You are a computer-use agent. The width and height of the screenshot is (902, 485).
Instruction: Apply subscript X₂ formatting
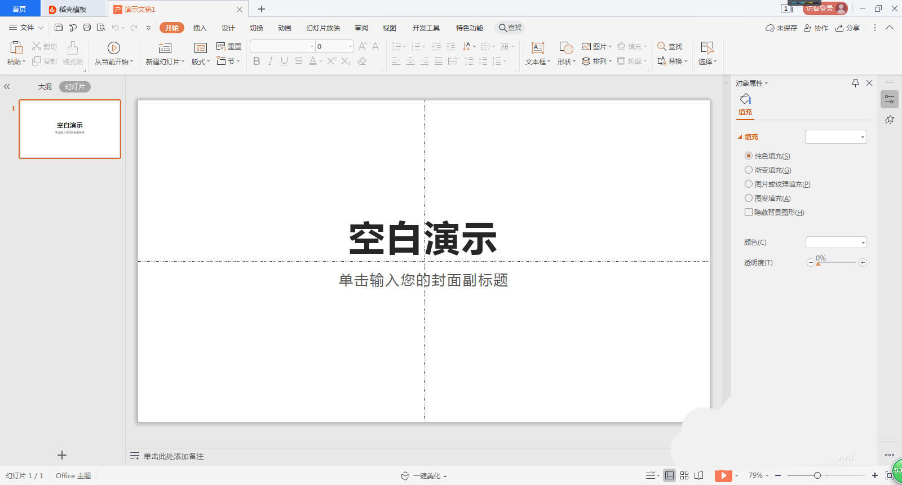346,61
